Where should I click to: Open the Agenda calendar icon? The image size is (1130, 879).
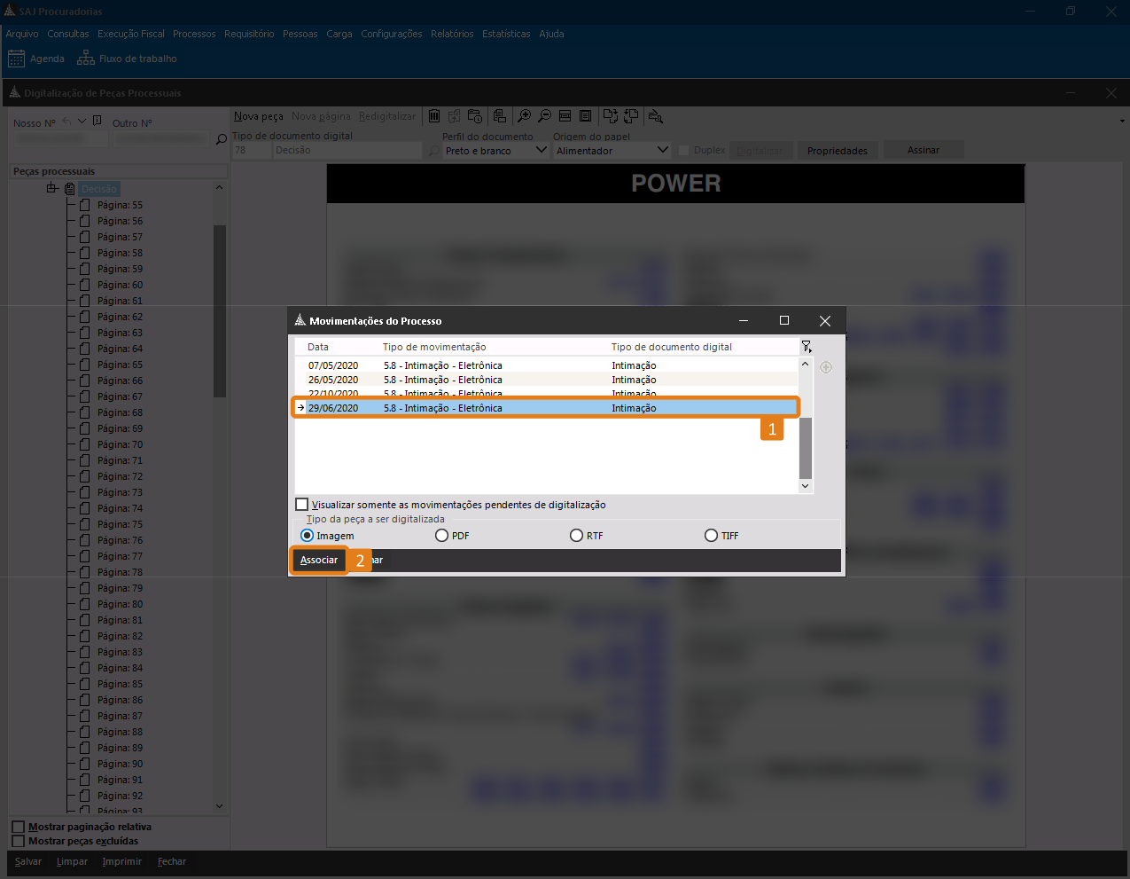click(x=16, y=59)
